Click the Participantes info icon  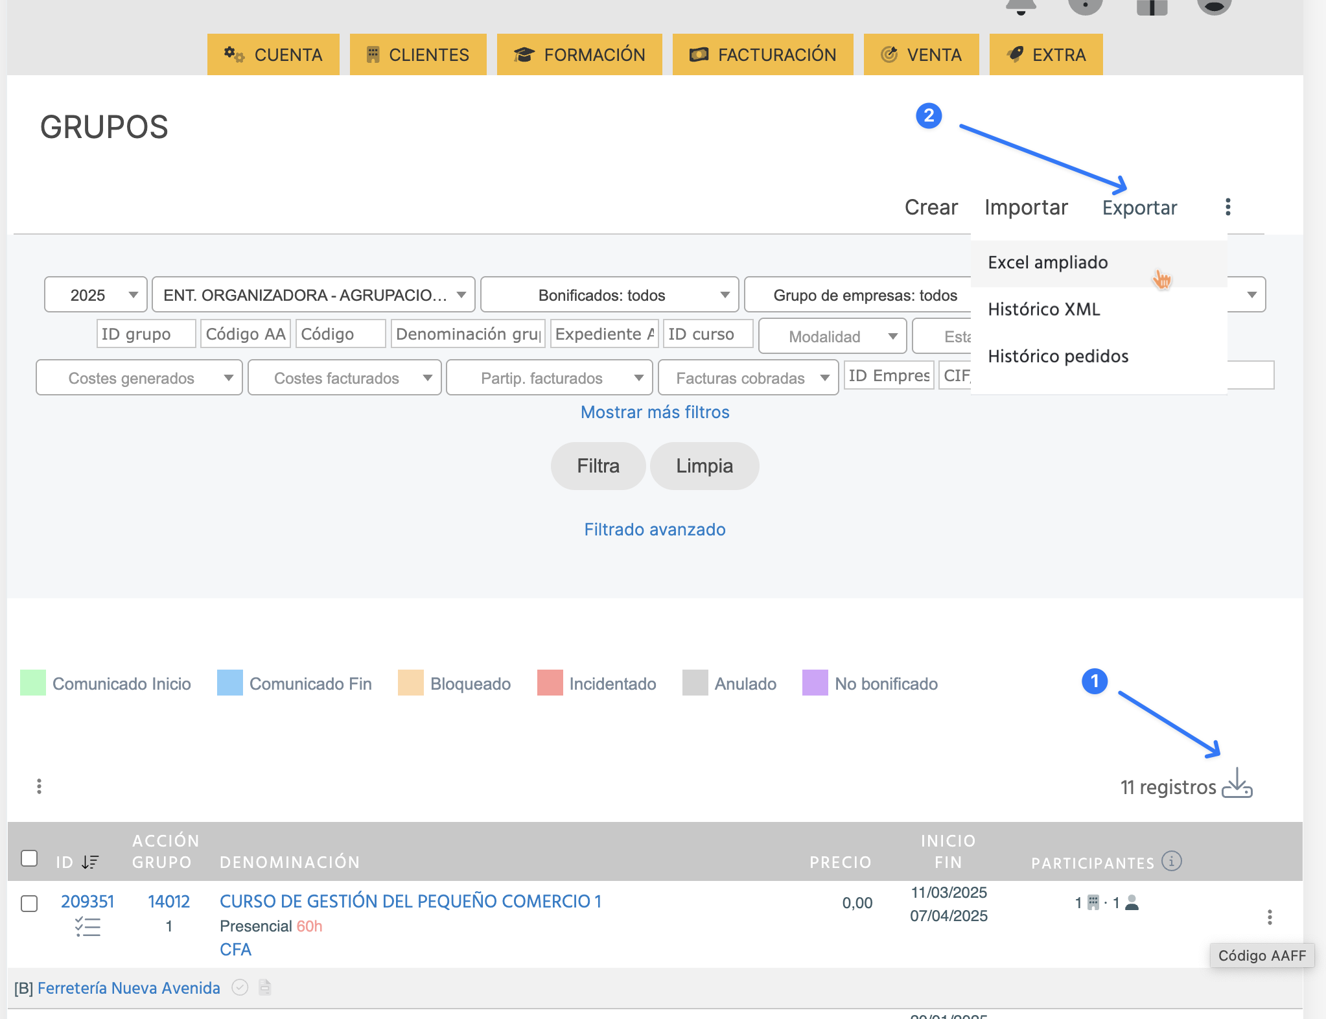pos(1172,861)
